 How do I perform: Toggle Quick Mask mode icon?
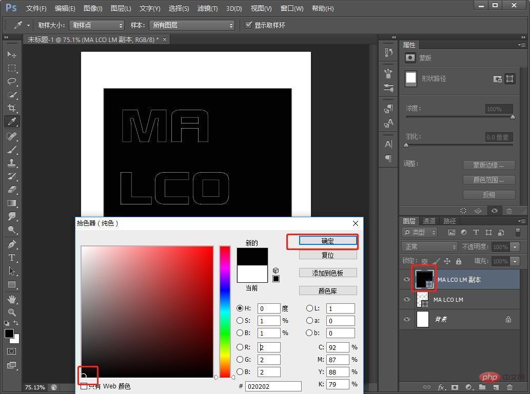pyautogui.click(x=11, y=351)
